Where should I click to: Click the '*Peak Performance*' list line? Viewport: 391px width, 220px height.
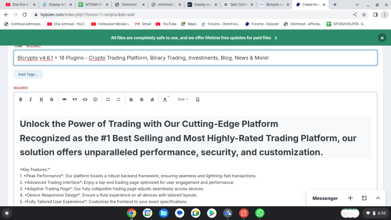pos(138,176)
